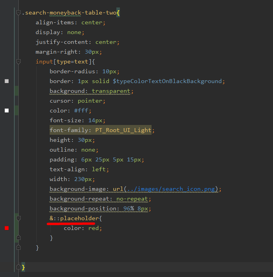Click the color: red declaration
Image resolution: width=273 pixels, height=277 pixels.
(x=83, y=228)
